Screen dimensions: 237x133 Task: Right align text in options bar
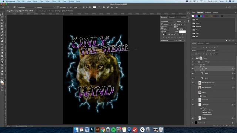(90, 7)
